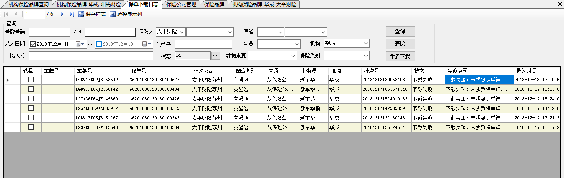Screen dimensions: 564x178
Task: Click the 重新下载 re-download button
Action: pyautogui.click(x=400, y=56)
